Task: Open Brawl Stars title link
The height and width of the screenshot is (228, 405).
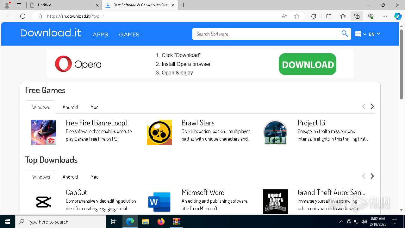Action: pos(198,123)
